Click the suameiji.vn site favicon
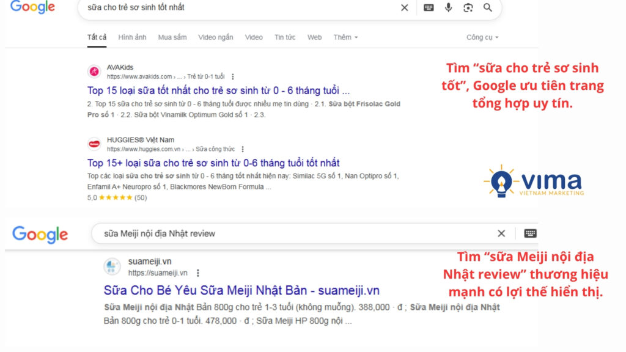The width and height of the screenshot is (626, 352). tap(112, 266)
